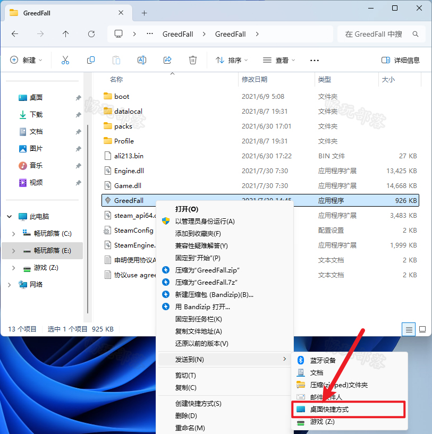Click the 在 GreedFall 中搜索 search box
Image resolution: width=432 pixels, height=434 pixels.
(x=382, y=34)
